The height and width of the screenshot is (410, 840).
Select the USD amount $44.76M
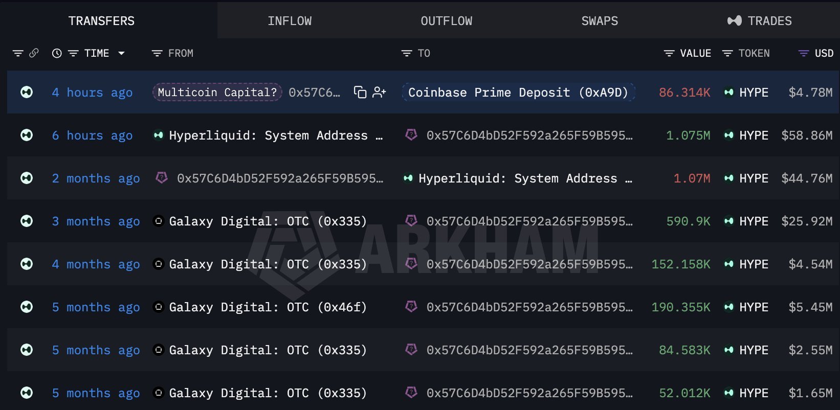click(807, 178)
